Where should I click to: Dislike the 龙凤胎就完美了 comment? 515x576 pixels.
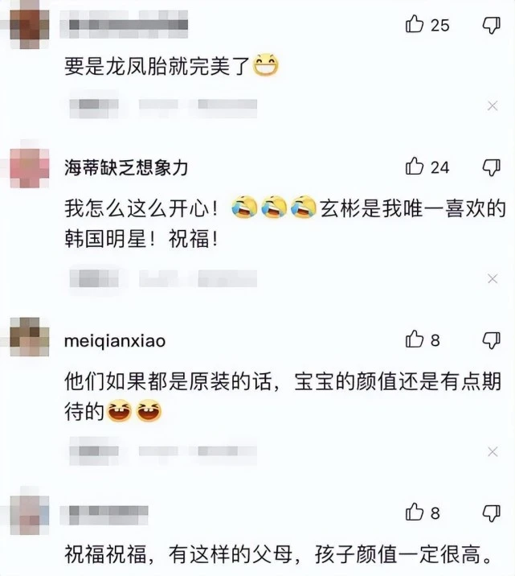point(491,25)
